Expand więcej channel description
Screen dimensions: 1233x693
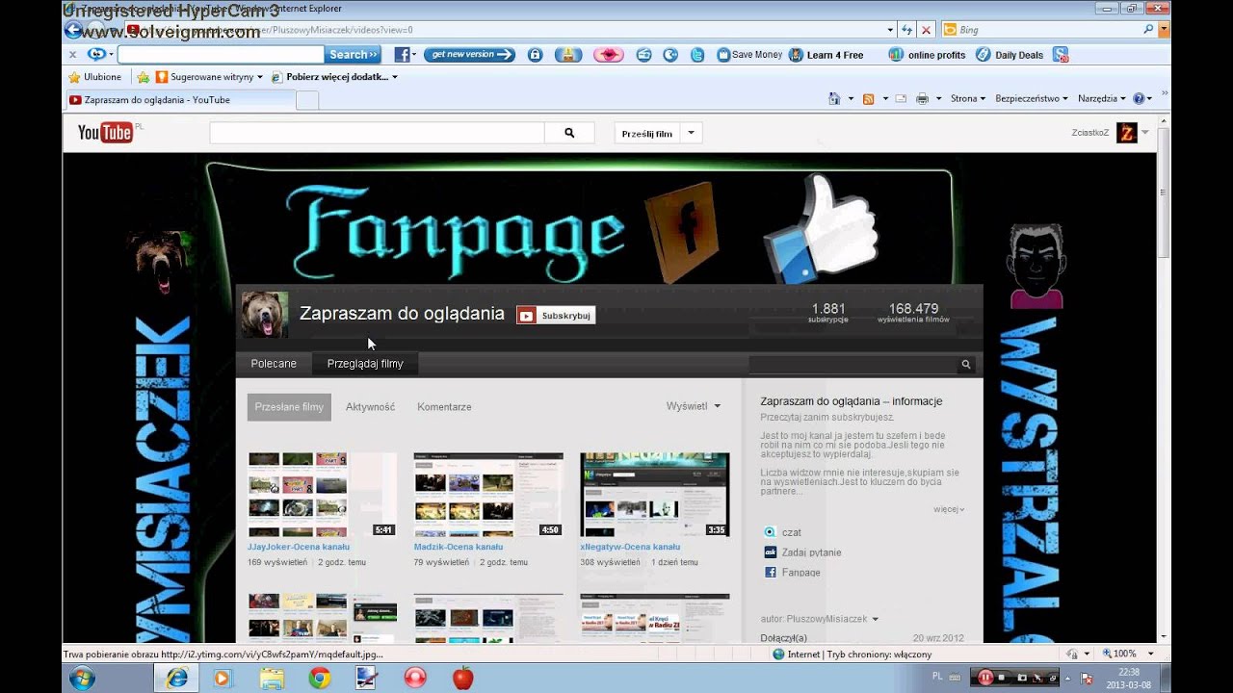(949, 509)
